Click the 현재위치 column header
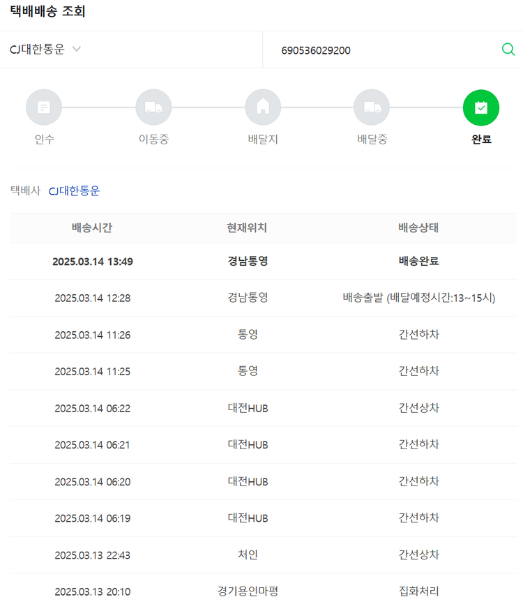 tap(247, 228)
